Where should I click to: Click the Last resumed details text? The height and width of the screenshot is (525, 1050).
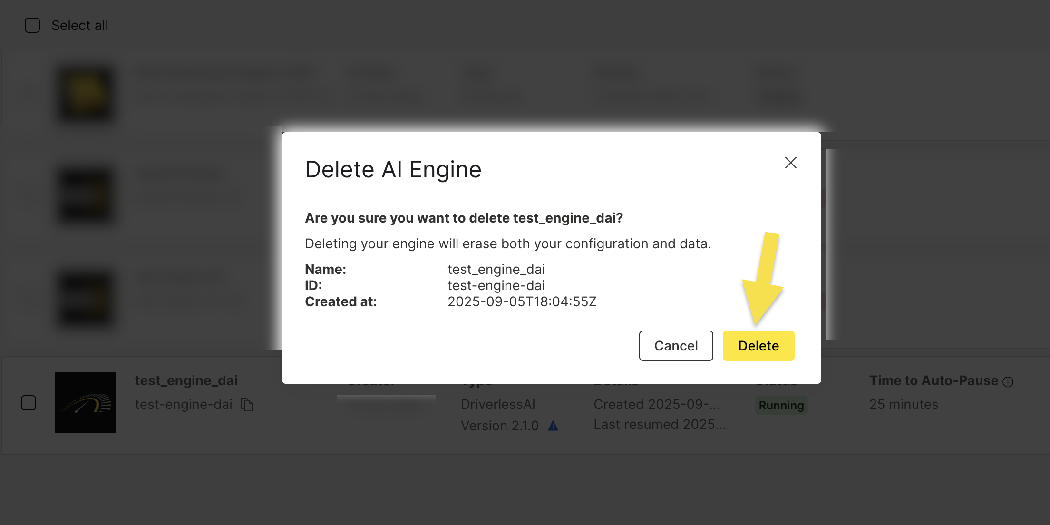660,425
